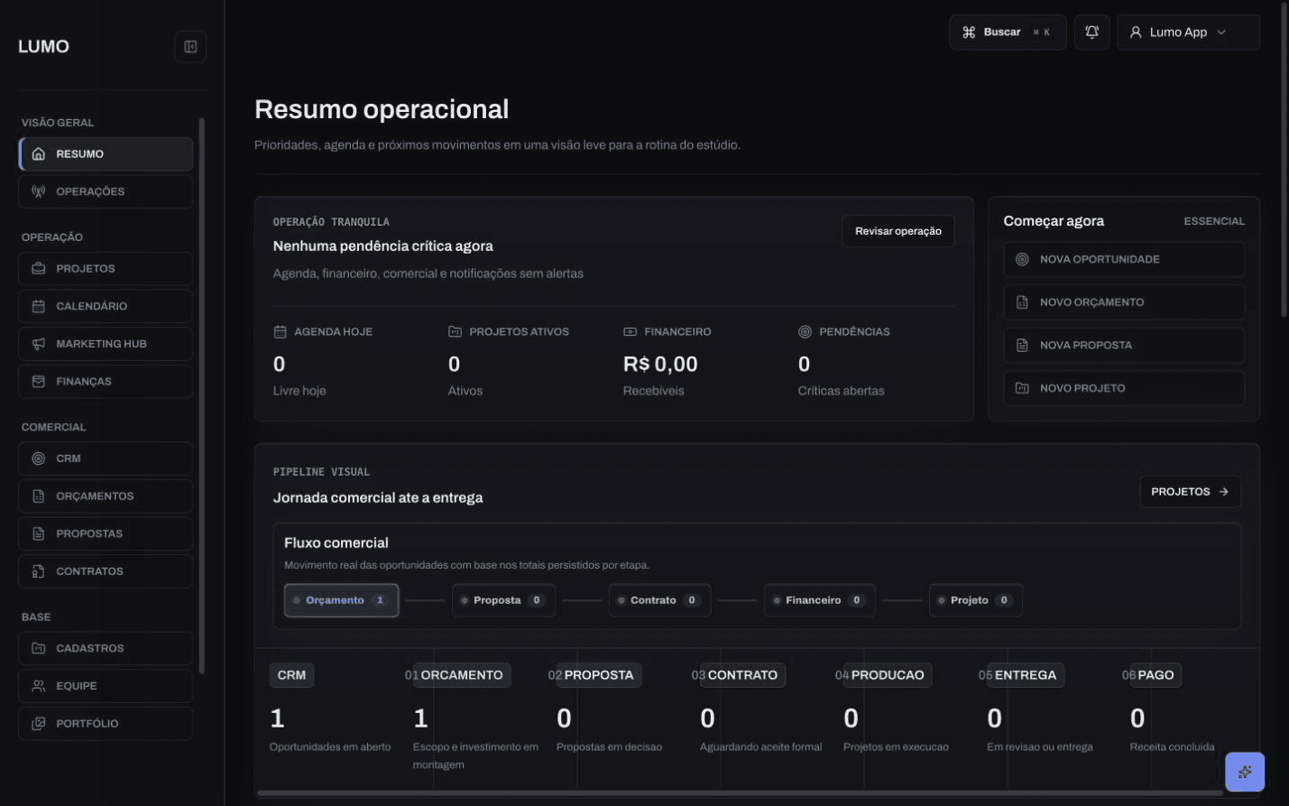
Task: Click the calendar icon next to Agenda Hoje
Action: (280, 332)
